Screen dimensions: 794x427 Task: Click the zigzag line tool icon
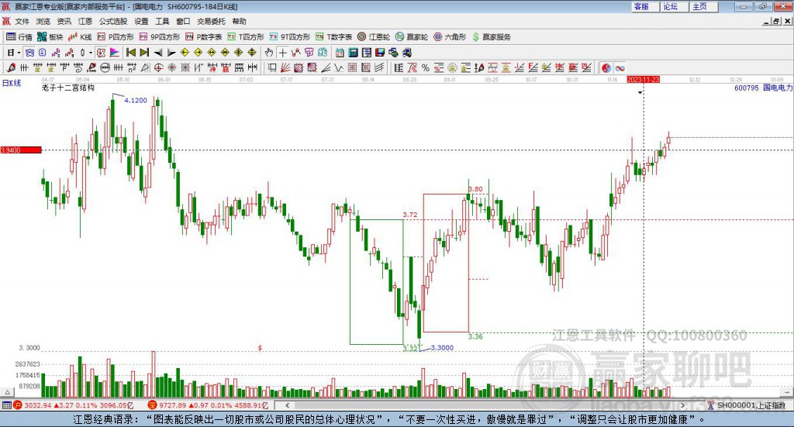(x=340, y=67)
